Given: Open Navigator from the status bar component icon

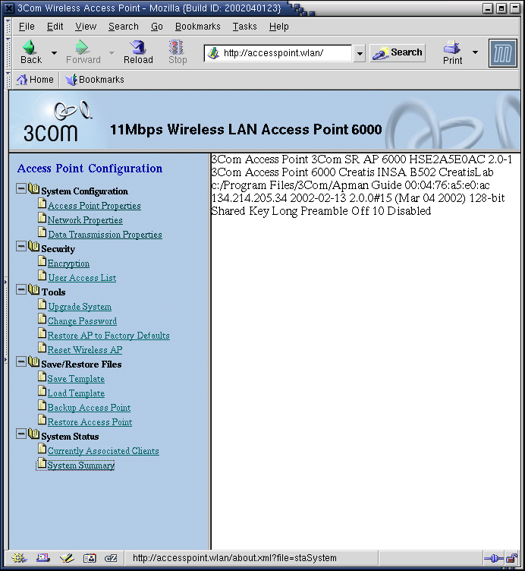Looking at the screenshot, I should click(x=19, y=558).
